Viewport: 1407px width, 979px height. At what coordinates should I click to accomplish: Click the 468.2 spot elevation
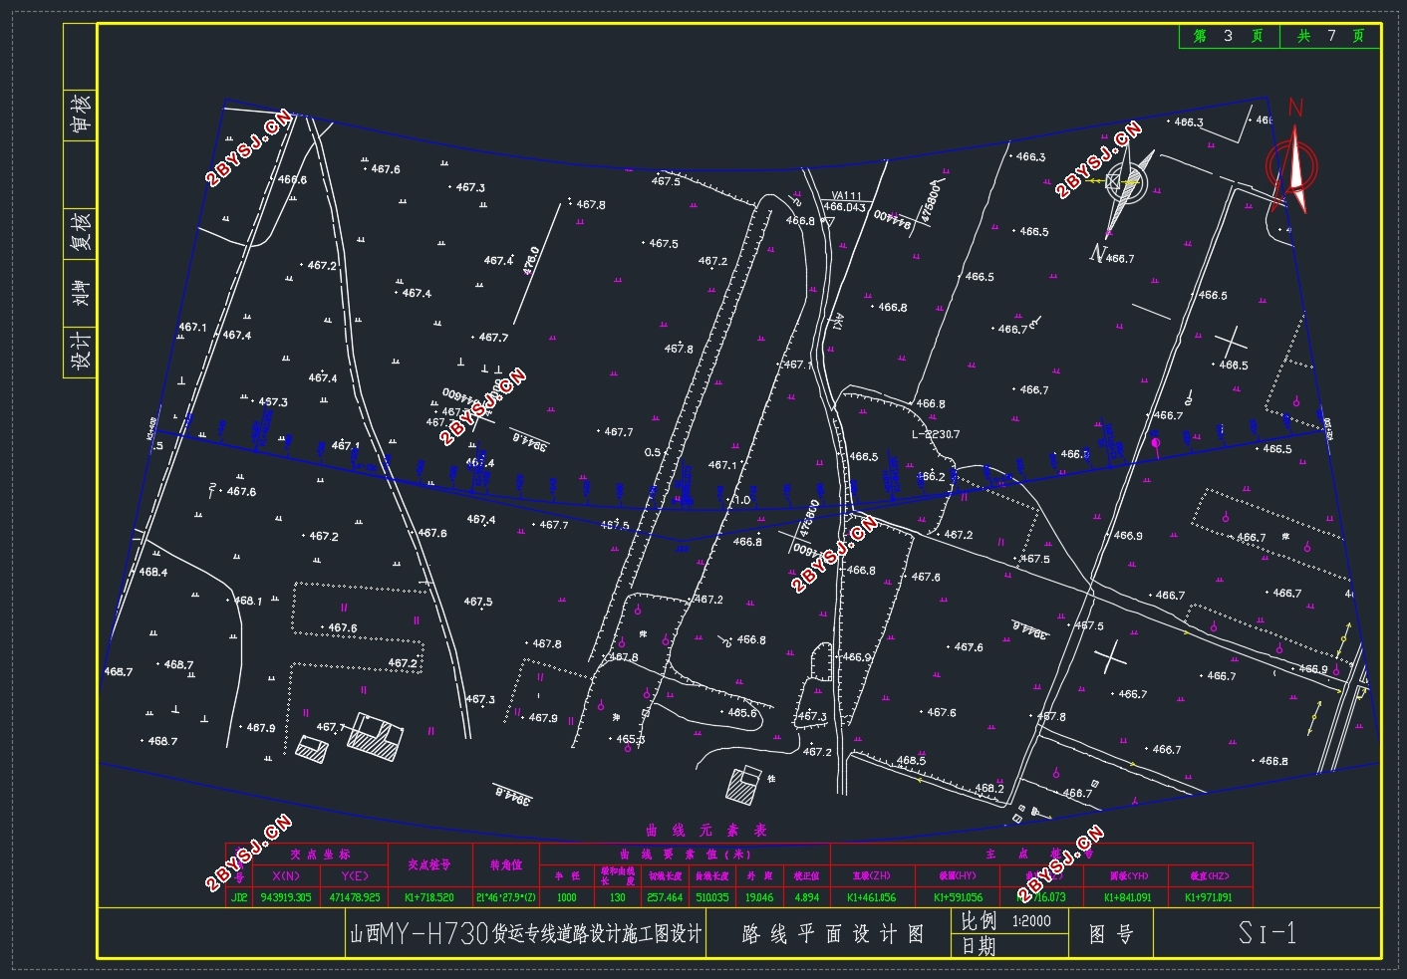(x=989, y=788)
